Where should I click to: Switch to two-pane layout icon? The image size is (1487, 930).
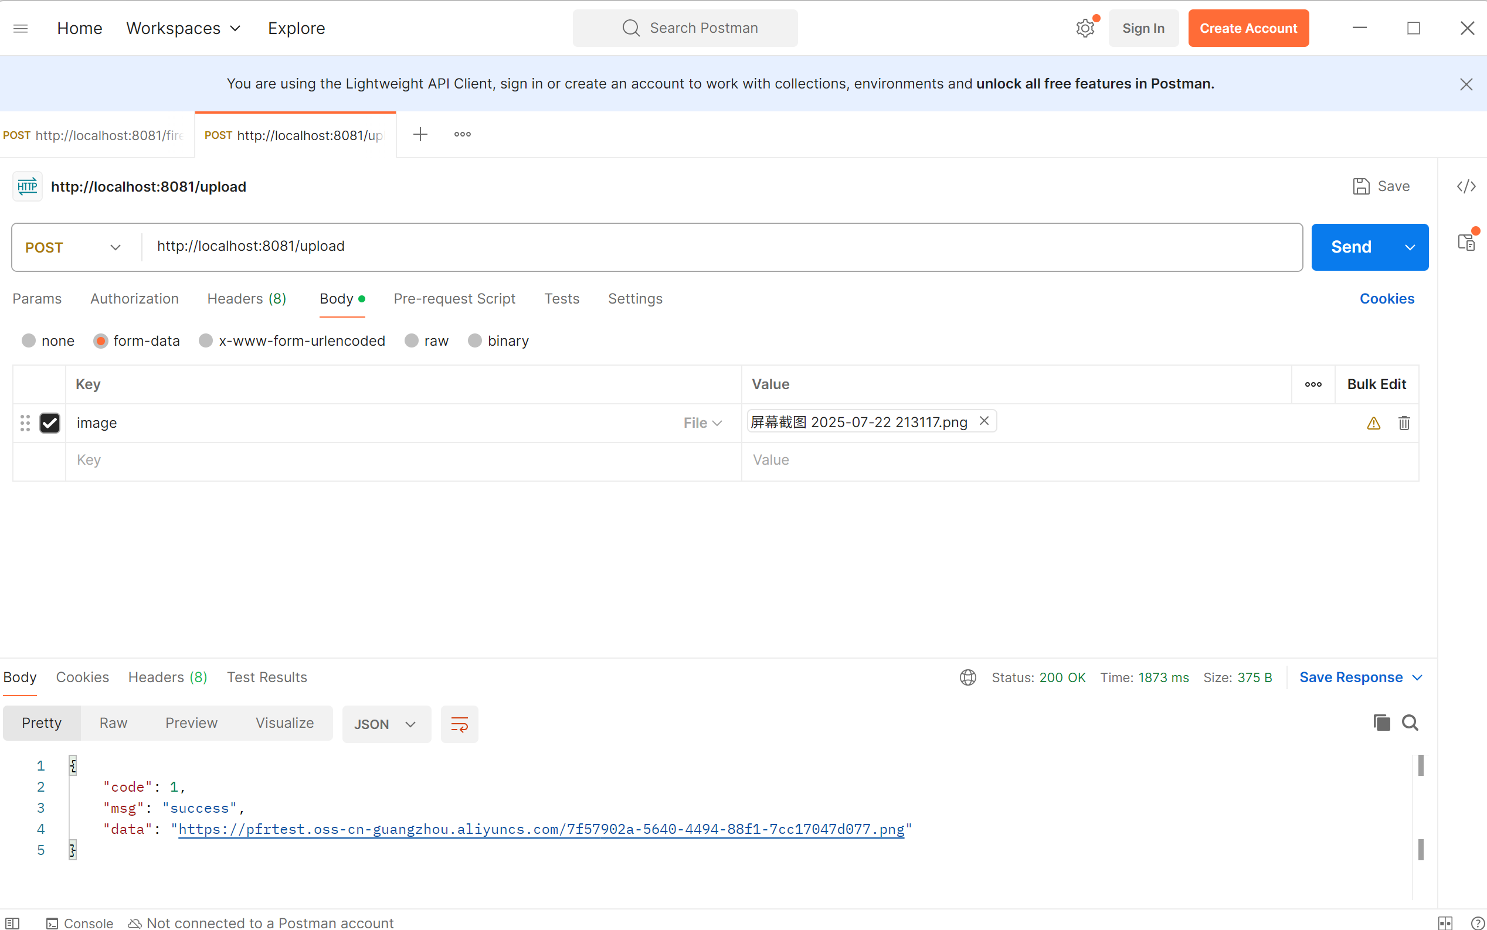pyautogui.click(x=1445, y=922)
